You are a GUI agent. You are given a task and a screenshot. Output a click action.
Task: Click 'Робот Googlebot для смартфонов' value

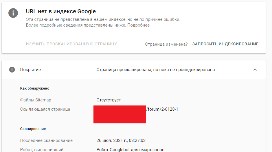pyautogui.click(x=130, y=150)
